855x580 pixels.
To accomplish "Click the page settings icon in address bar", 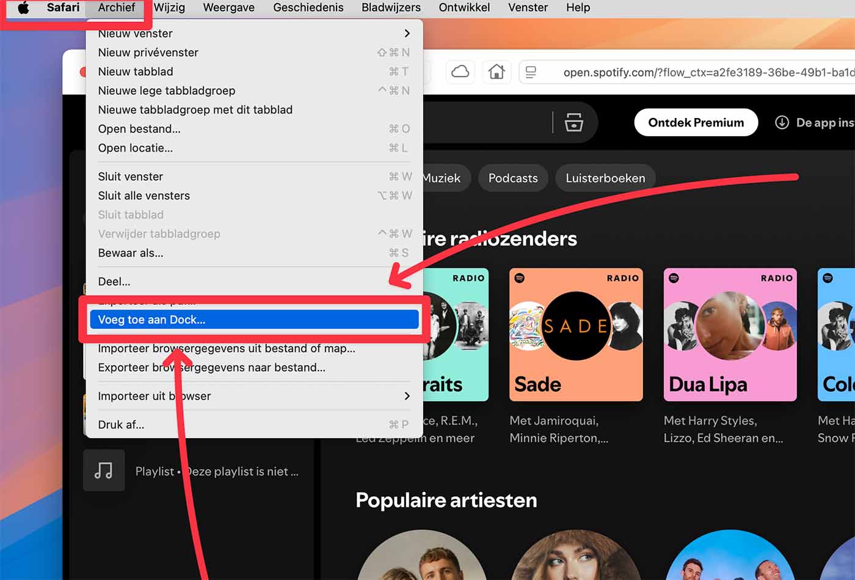I will [531, 72].
